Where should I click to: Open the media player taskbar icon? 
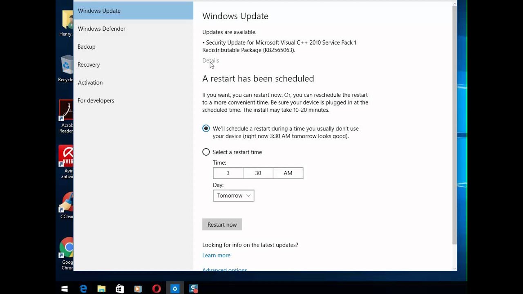(x=138, y=289)
